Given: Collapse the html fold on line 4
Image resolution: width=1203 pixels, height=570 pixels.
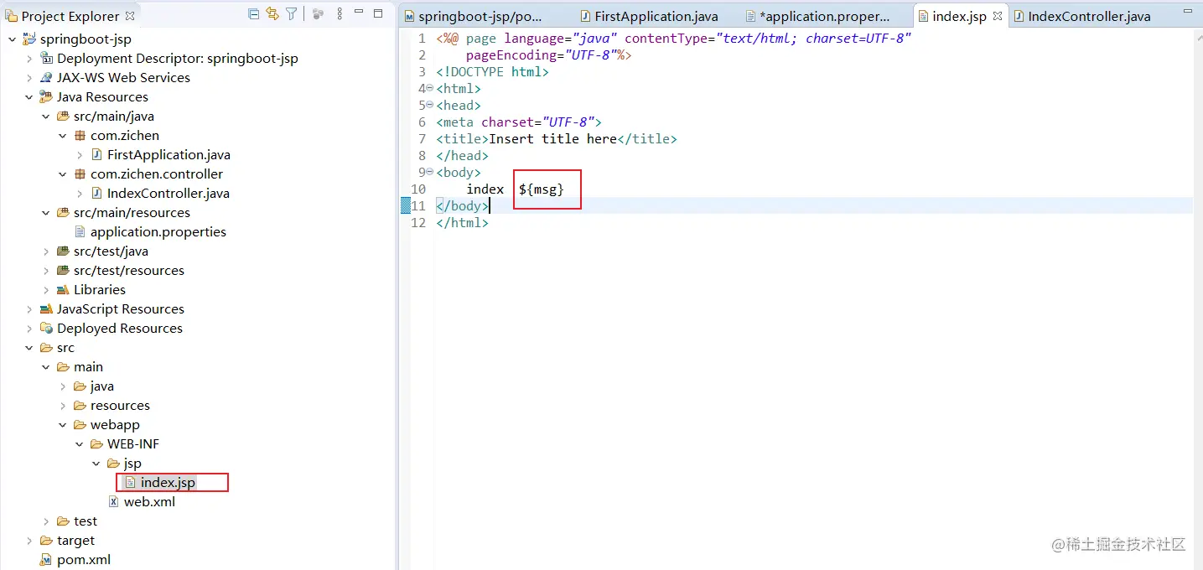Looking at the screenshot, I should click(429, 88).
